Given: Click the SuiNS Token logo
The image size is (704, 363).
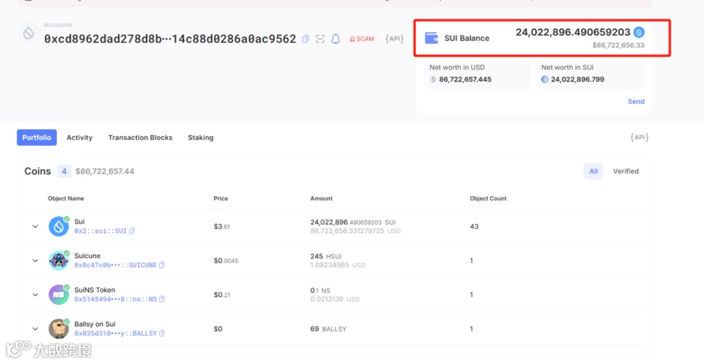Looking at the screenshot, I should [x=59, y=295].
